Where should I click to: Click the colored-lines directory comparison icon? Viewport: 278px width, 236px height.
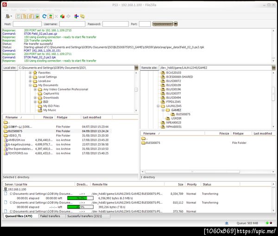pyautogui.click(x=76, y=16)
